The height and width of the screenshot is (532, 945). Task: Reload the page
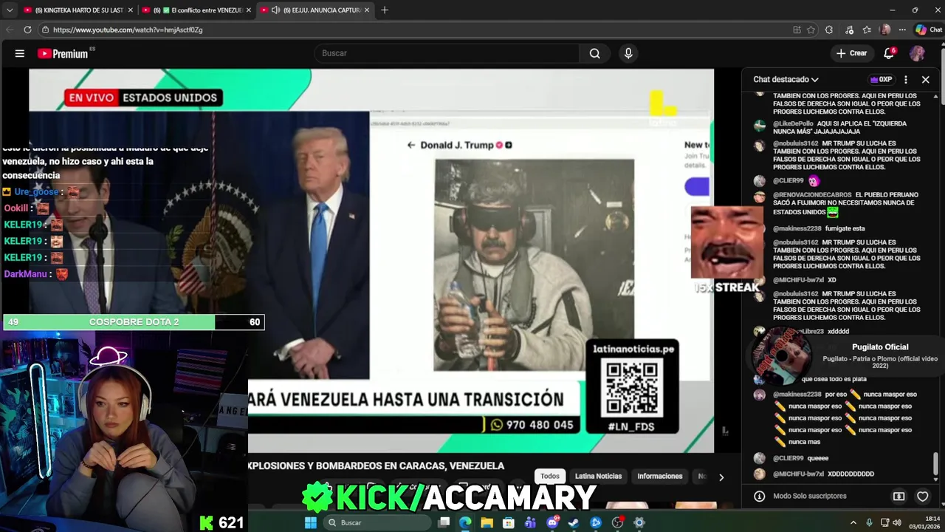[x=27, y=30]
